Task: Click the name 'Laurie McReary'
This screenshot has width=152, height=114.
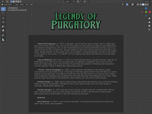Action: coord(45,60)
